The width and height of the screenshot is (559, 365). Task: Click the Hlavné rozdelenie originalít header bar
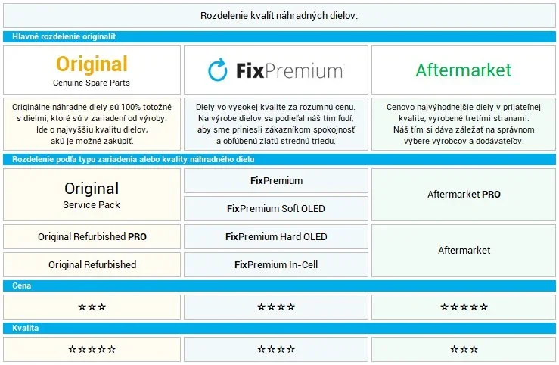(x=279, y=36)
